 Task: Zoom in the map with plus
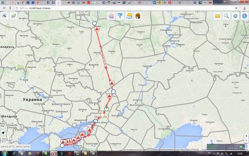246,136
